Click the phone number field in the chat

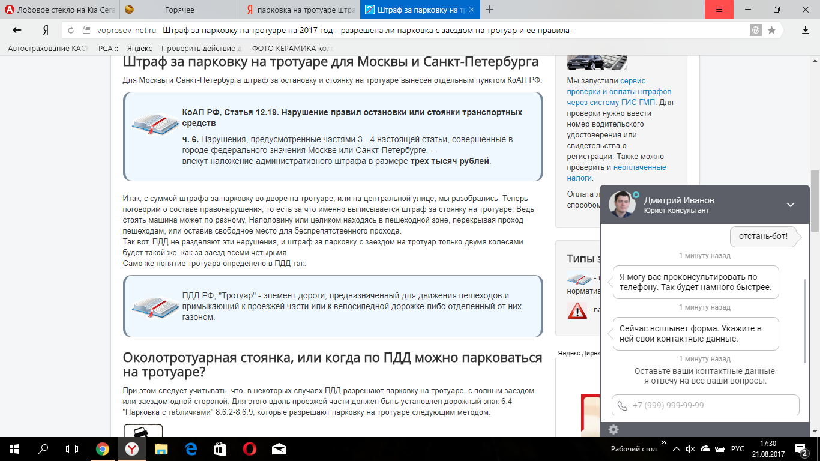705,405
